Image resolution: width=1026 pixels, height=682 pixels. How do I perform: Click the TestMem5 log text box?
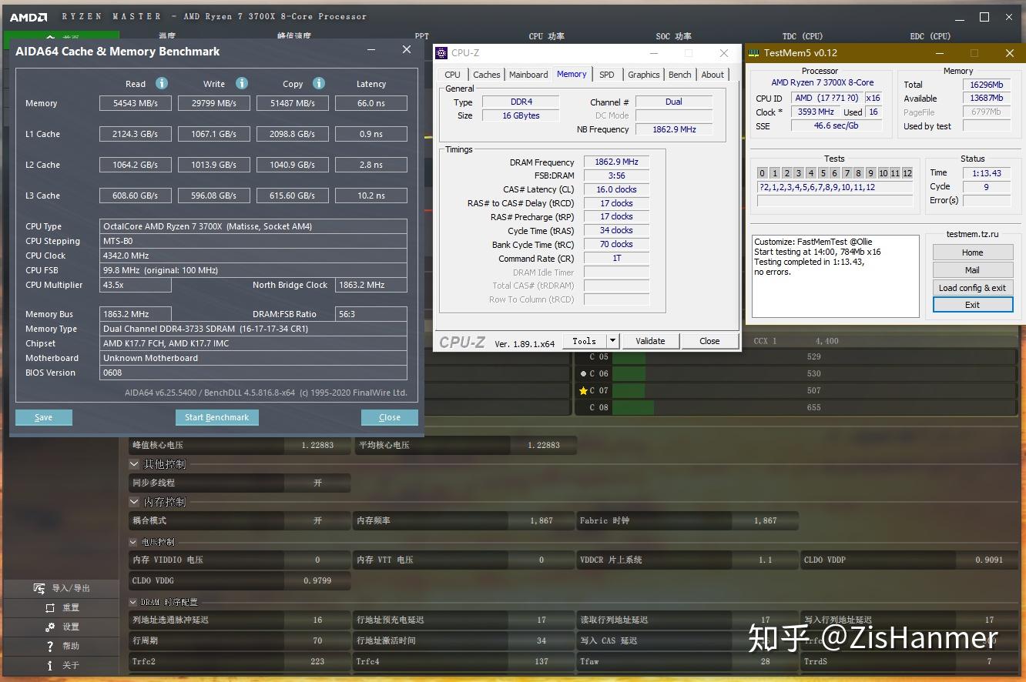(x=835, y=276)
